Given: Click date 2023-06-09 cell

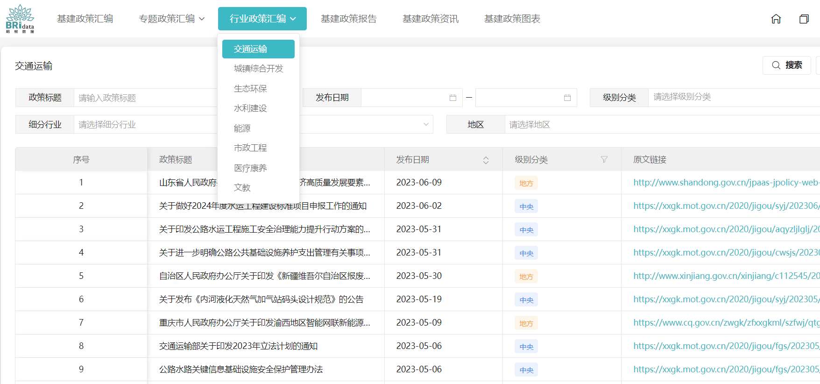Looking at the screenshot, I should click(419, 183).
